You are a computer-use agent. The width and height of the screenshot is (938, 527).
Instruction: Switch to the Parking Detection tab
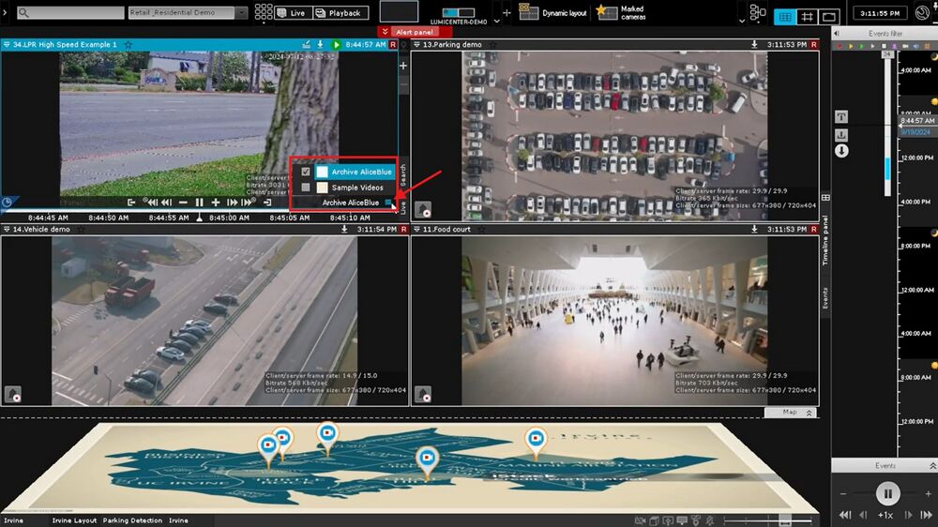pos(132,520)
